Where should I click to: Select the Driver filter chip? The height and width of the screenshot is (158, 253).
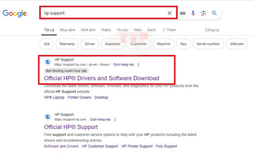pos(90,44)
